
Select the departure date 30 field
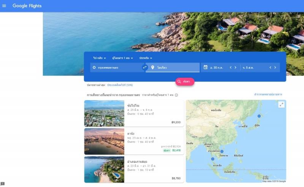pyautogui.click(x=217, y=68)
